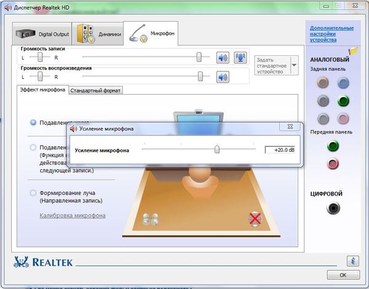
Task: Open the Эффект микрофона sub-tab
Action: 42,90
